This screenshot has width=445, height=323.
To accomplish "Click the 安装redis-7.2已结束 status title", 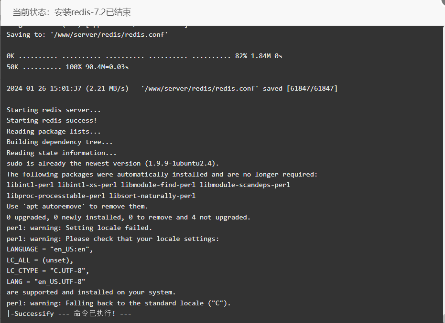I will click(72, 12).
